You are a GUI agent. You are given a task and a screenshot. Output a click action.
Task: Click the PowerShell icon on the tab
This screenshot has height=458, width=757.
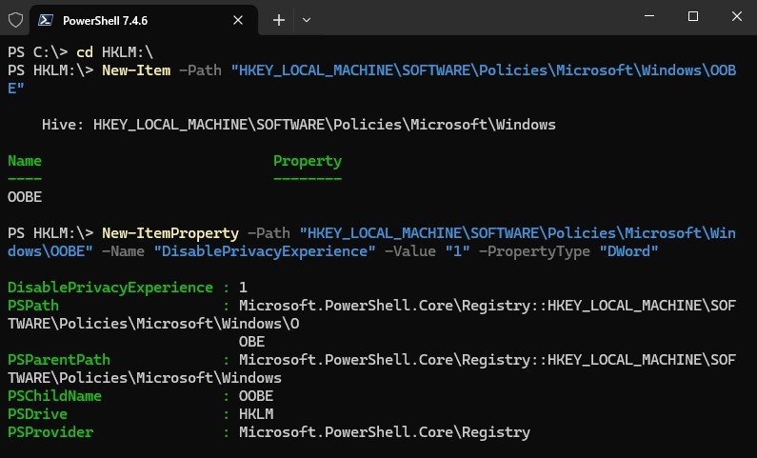click(x=46, y=19)
